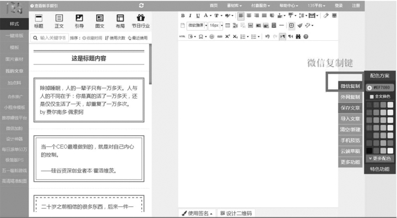Justify the text alignment

click(264, 15)
